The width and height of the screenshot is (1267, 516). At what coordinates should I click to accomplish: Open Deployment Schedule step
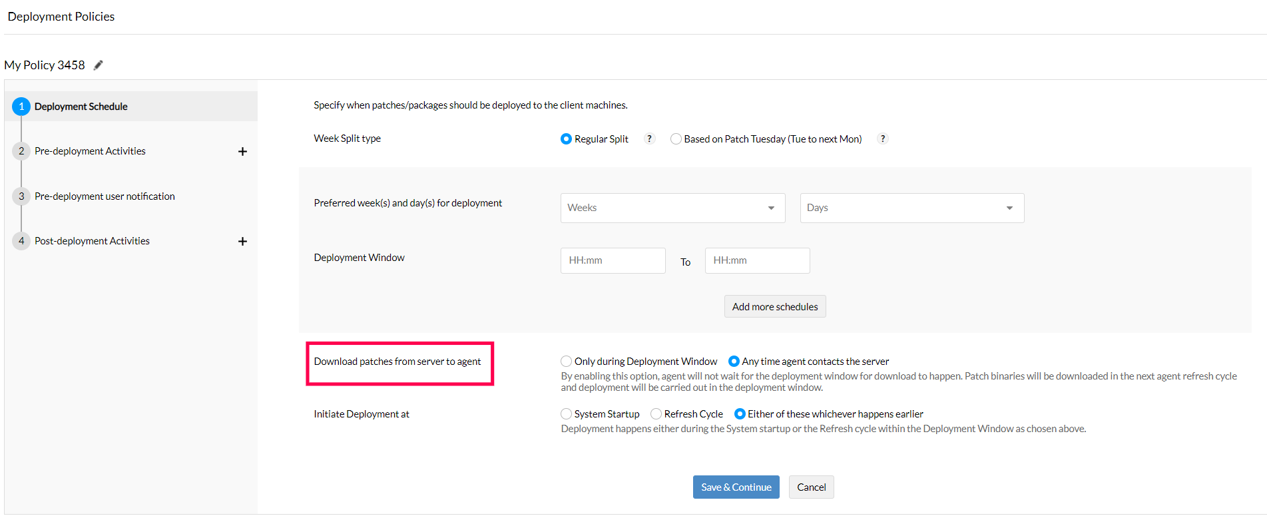coord(81,107)
